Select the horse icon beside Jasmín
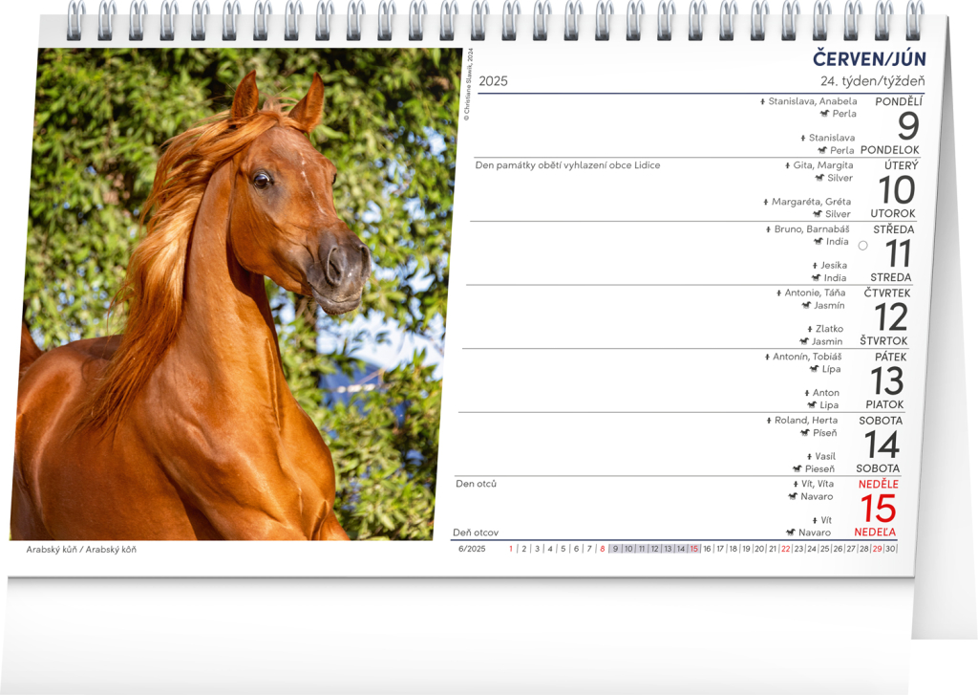Screen dimensions: 978x695 806,306
